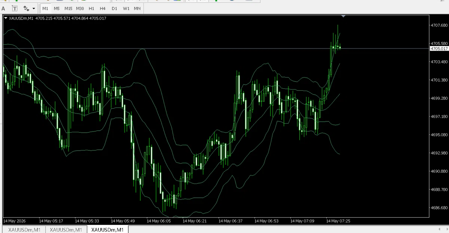Select the Text Label (T) tool
This screenshot has width=449, height=233.
[15, 8]
